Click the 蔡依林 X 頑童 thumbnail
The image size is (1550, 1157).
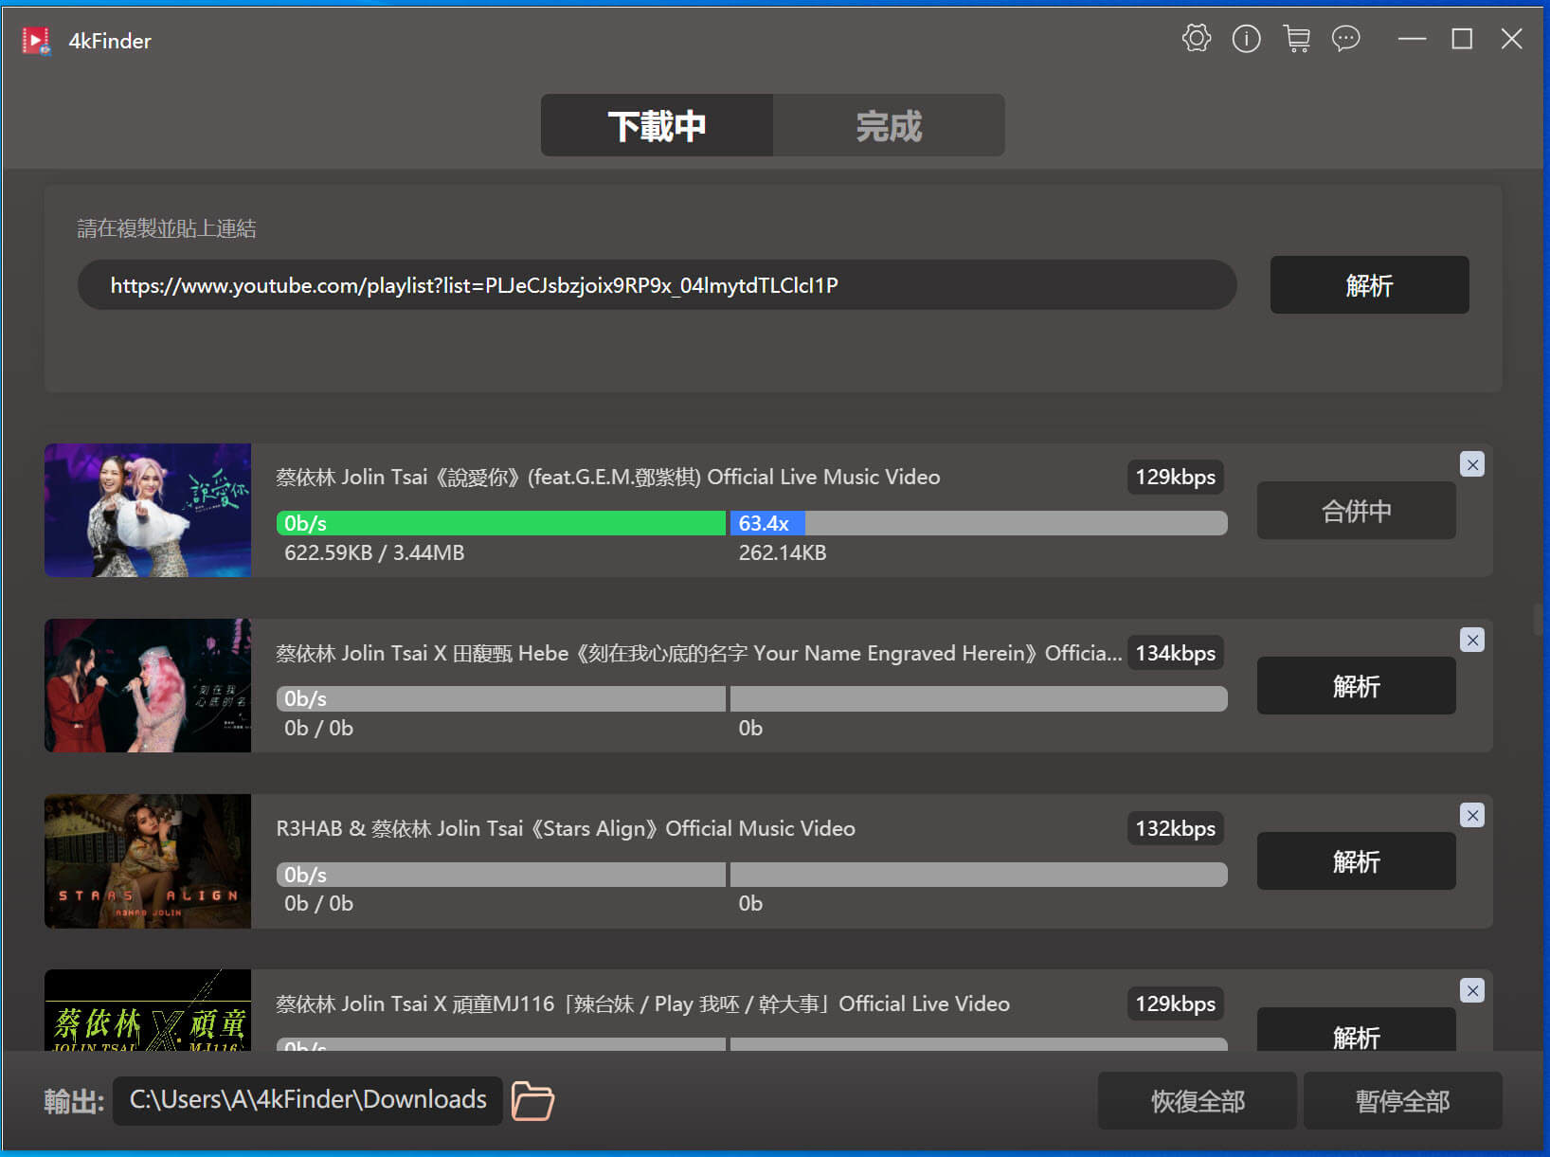click(148, 1010)
